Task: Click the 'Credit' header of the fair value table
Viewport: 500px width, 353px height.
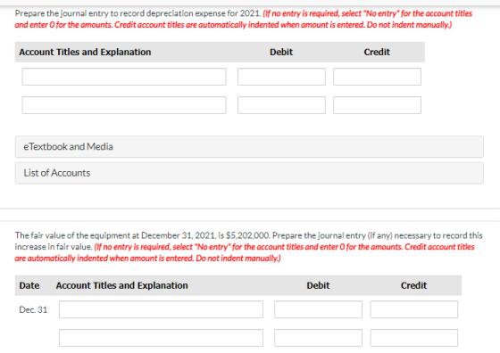Action: pyautogui.click(x=413, y=285)
